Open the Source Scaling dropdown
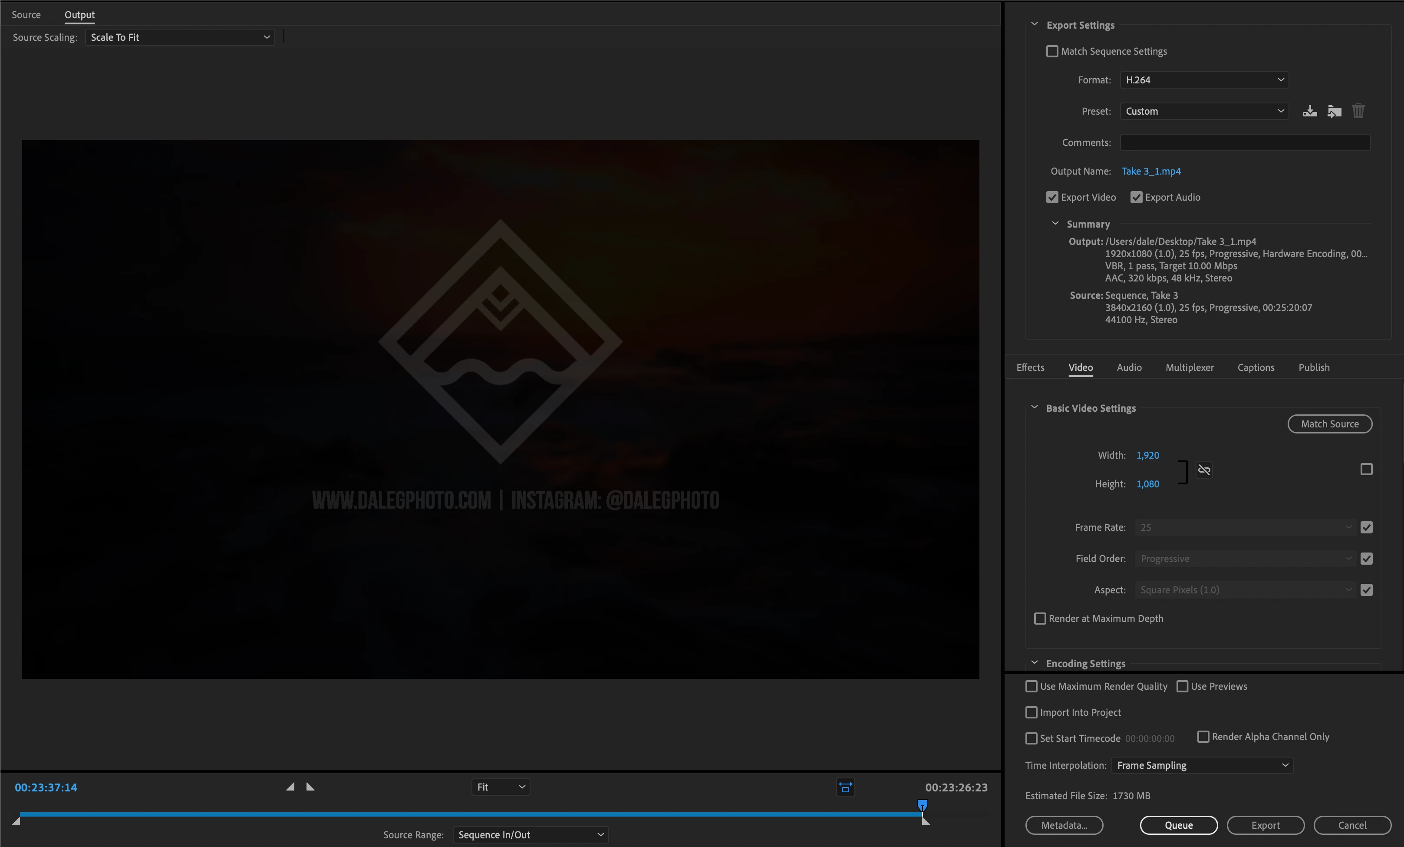 point(179,37)
